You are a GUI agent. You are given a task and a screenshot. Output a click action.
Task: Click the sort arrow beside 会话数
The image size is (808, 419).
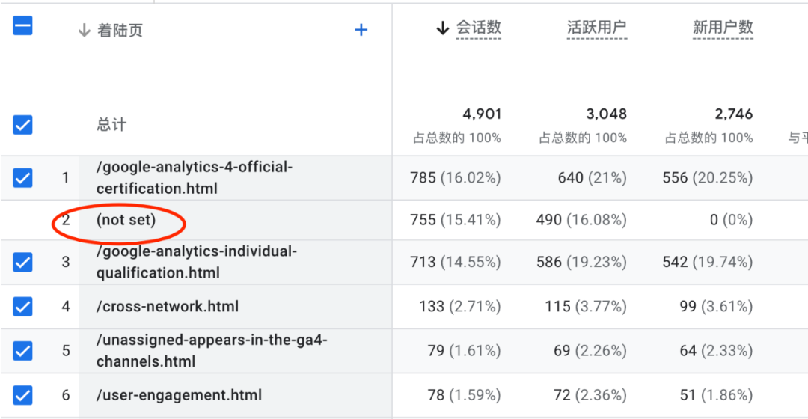click(x=442, y=28)
